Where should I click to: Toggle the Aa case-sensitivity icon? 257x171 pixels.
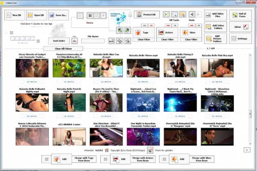pyautogui.click(x=75, y=41)
